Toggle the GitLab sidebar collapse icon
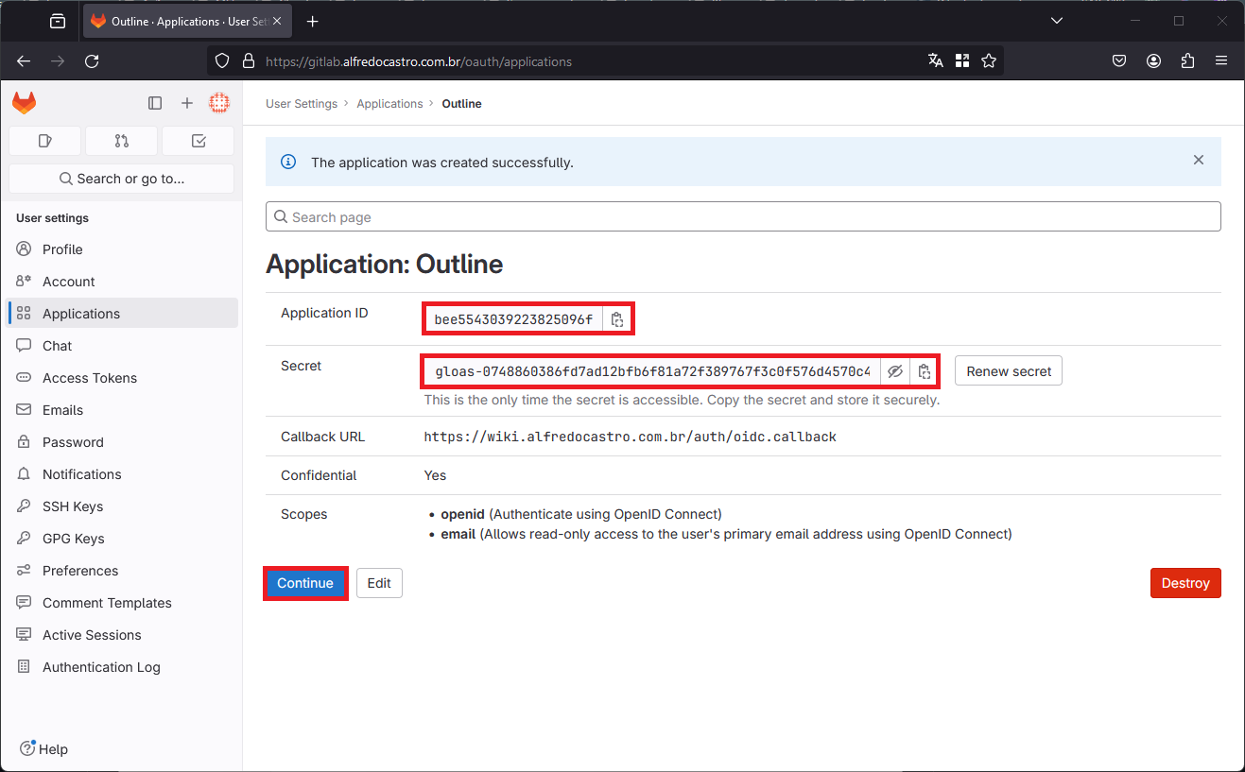 [155, 103]
